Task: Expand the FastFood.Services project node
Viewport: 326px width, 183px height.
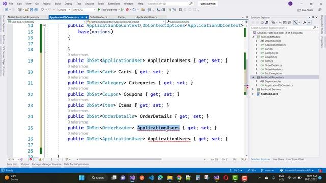Action: (x=253, y=89)
